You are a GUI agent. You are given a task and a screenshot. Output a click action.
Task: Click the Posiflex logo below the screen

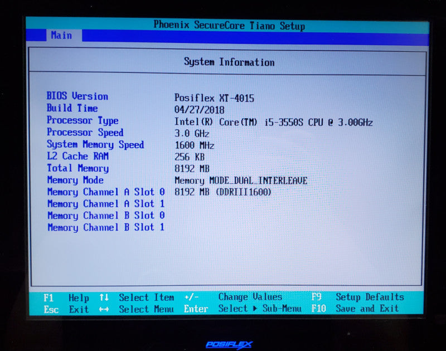coord(229,345)
